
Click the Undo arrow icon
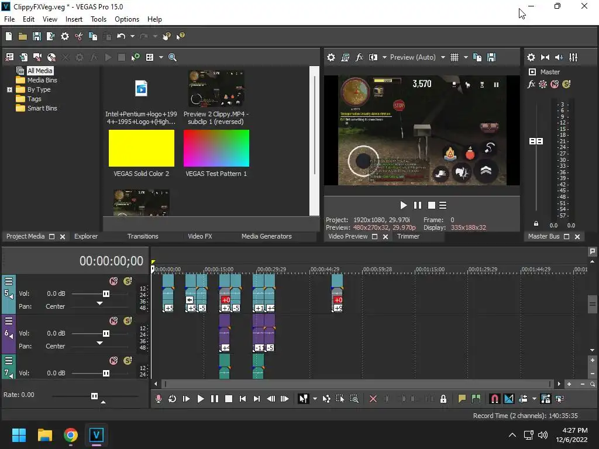121,36
